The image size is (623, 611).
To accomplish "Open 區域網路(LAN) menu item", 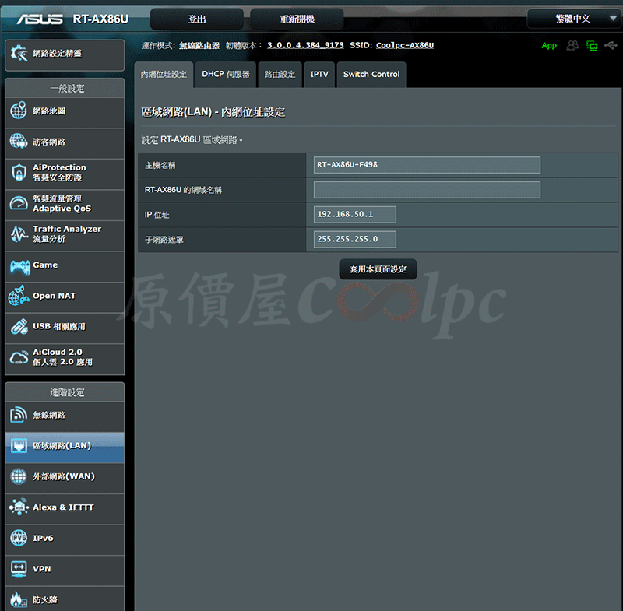I will coord(65,446).
